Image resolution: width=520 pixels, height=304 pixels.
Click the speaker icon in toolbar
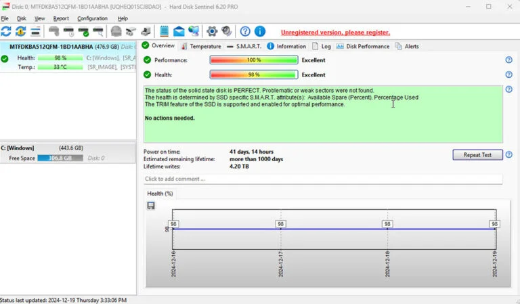pyautogui.click(x=227, y=32)
